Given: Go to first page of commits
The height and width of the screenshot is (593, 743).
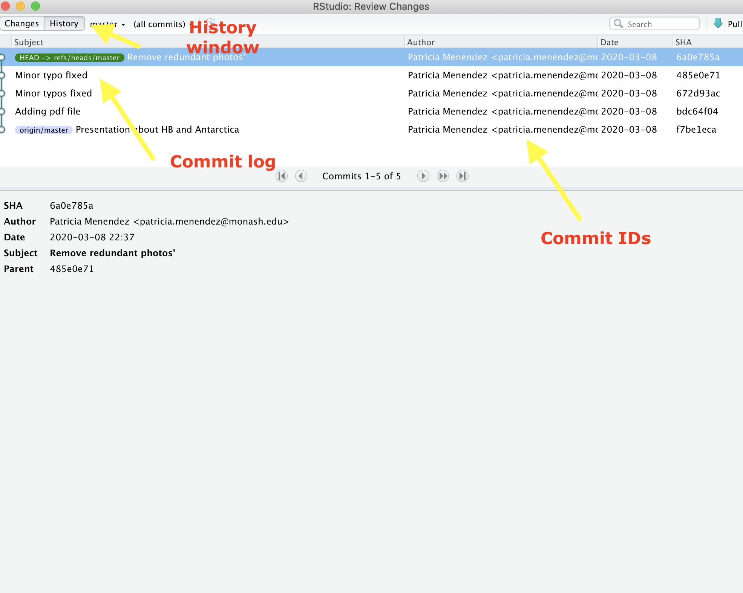Looking at the screenshot, I should [282, 176].
